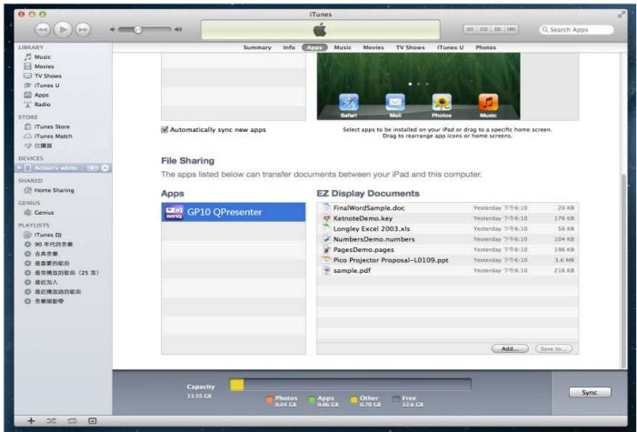Screen dimensions: 637x432
Task: Click the Add... button
Action: [510, 348]
